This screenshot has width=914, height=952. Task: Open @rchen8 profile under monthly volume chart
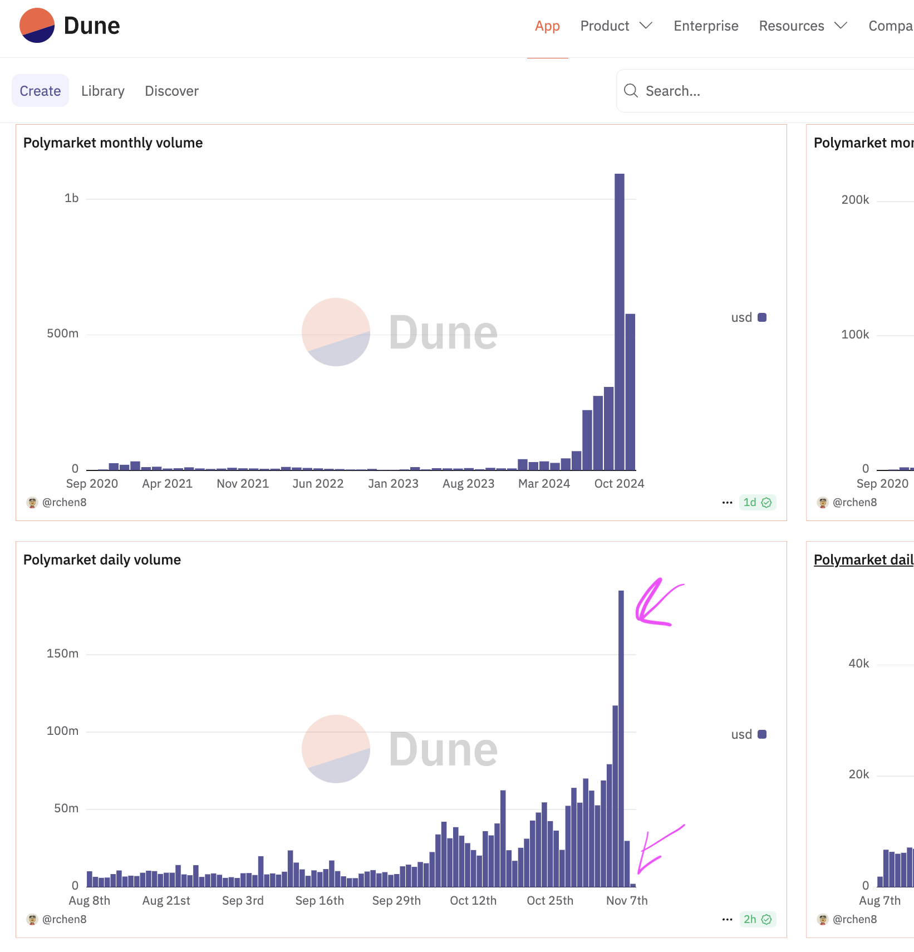(65, 502)
